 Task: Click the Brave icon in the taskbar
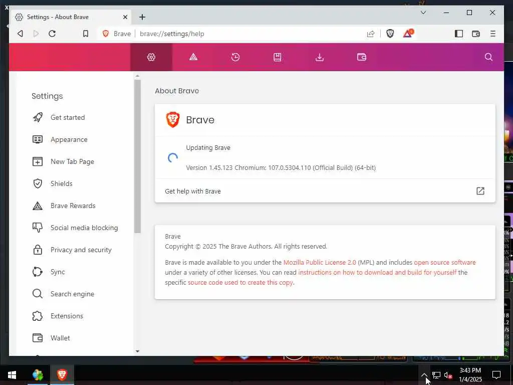tap(62, 374)
